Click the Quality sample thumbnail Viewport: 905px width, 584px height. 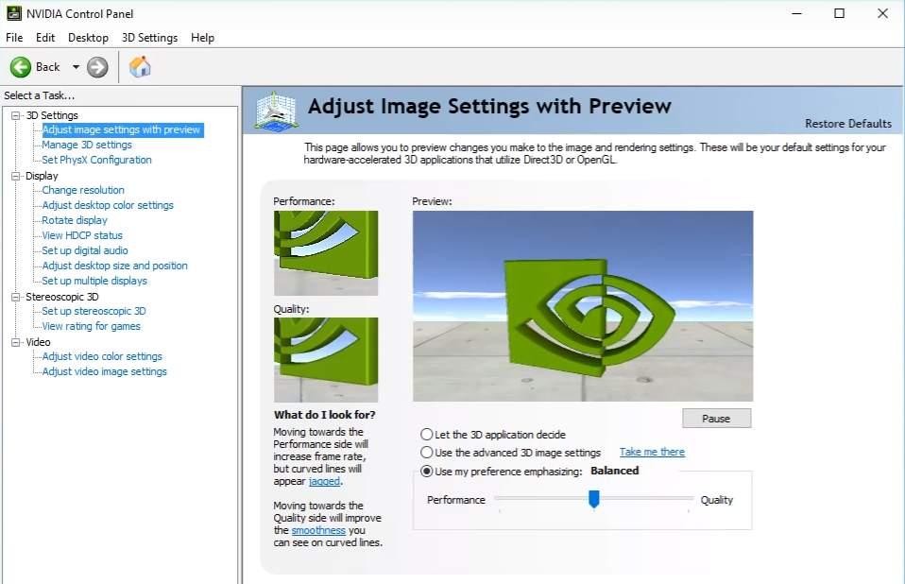[326, 359]
